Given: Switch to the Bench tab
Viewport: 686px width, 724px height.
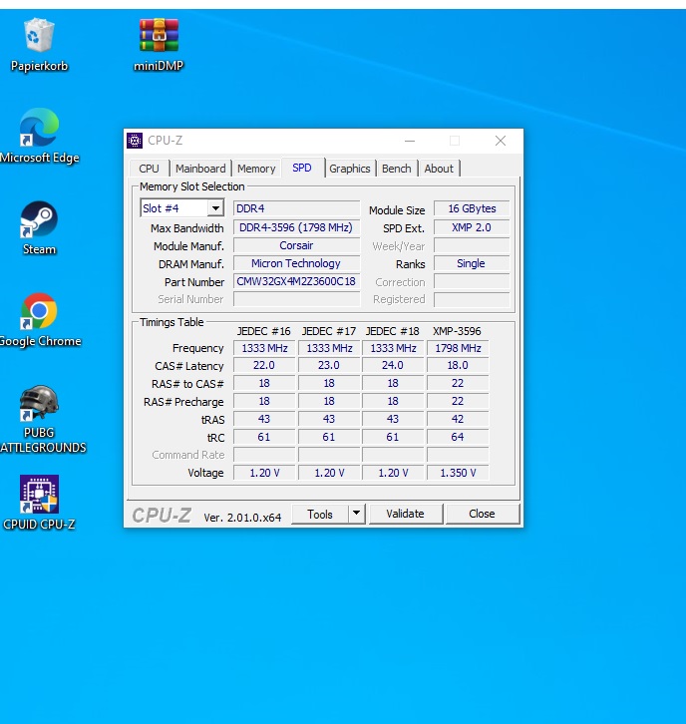Looking at the screenshot, I should click(x=397, y=169).
